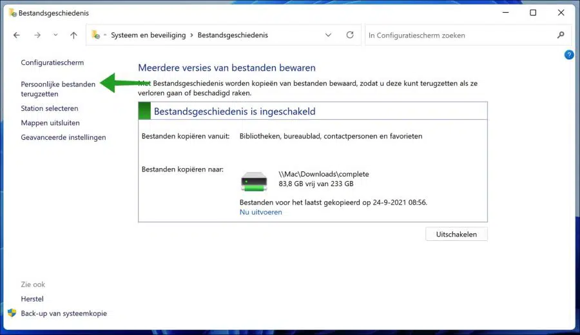Expand the address bar history dropdown
This screenshot has height=335, width=580.
click(x=328, y=35)
